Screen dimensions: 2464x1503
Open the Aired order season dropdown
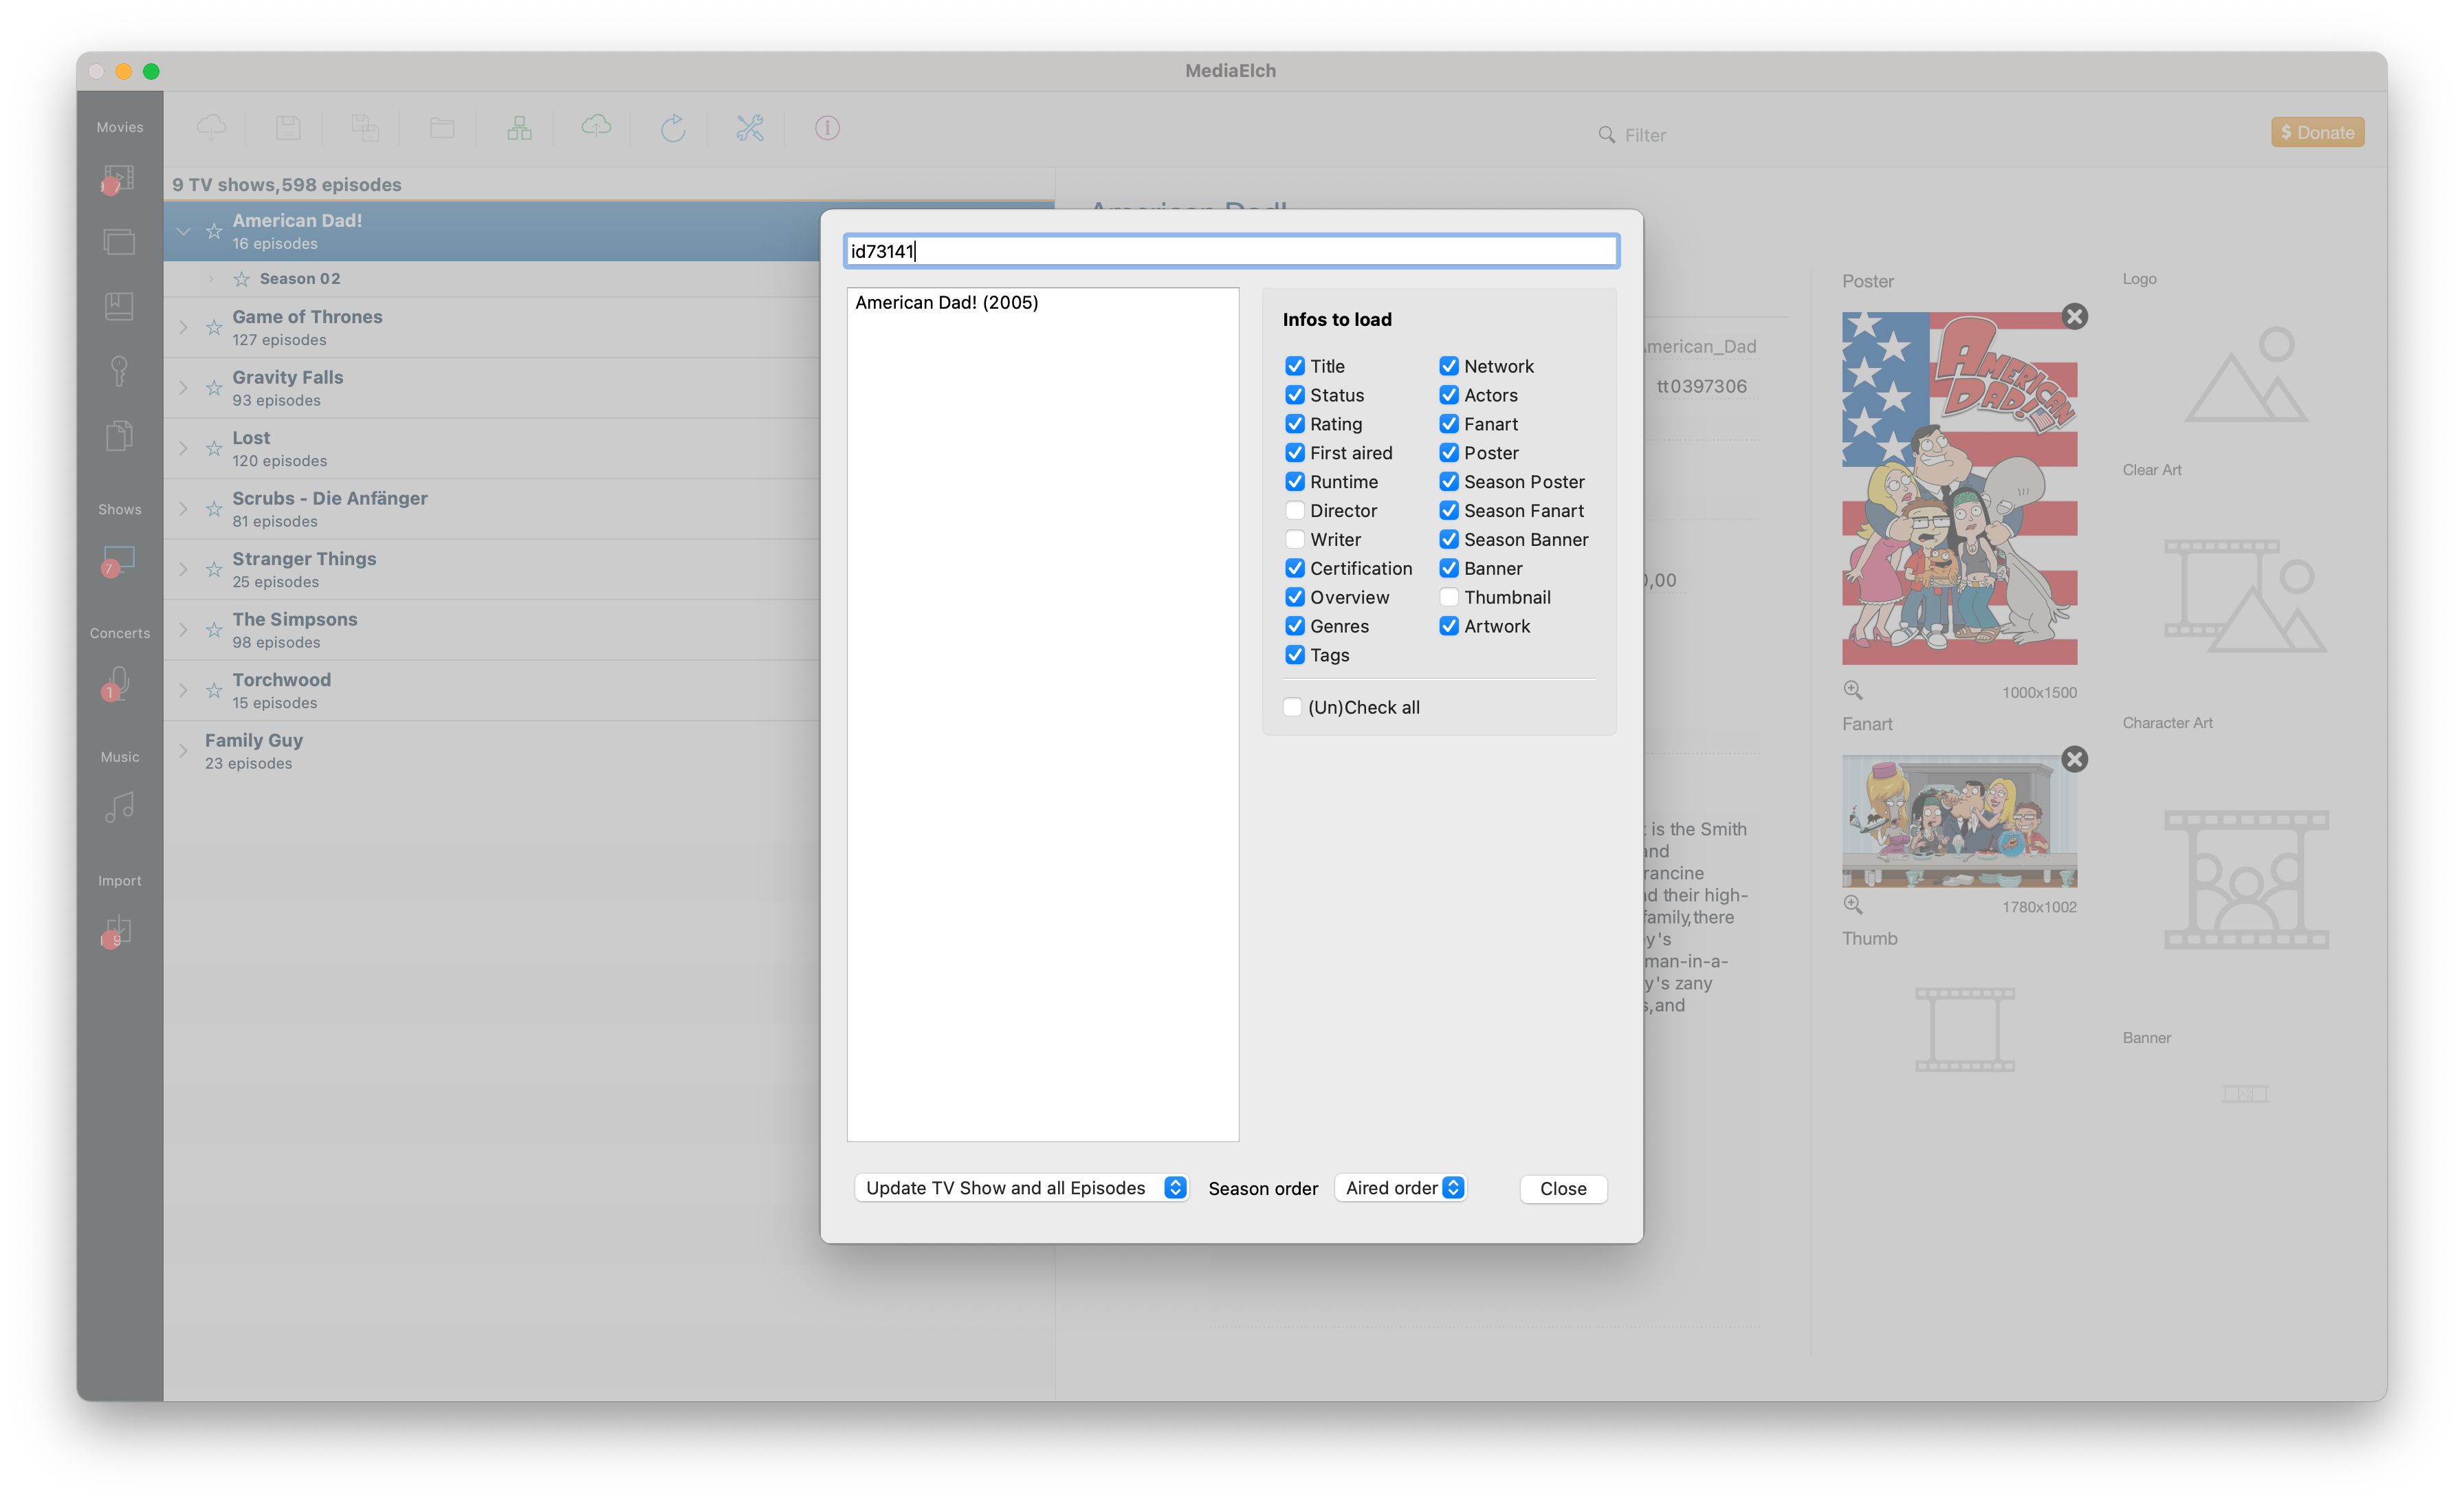pos(1401,1188)
